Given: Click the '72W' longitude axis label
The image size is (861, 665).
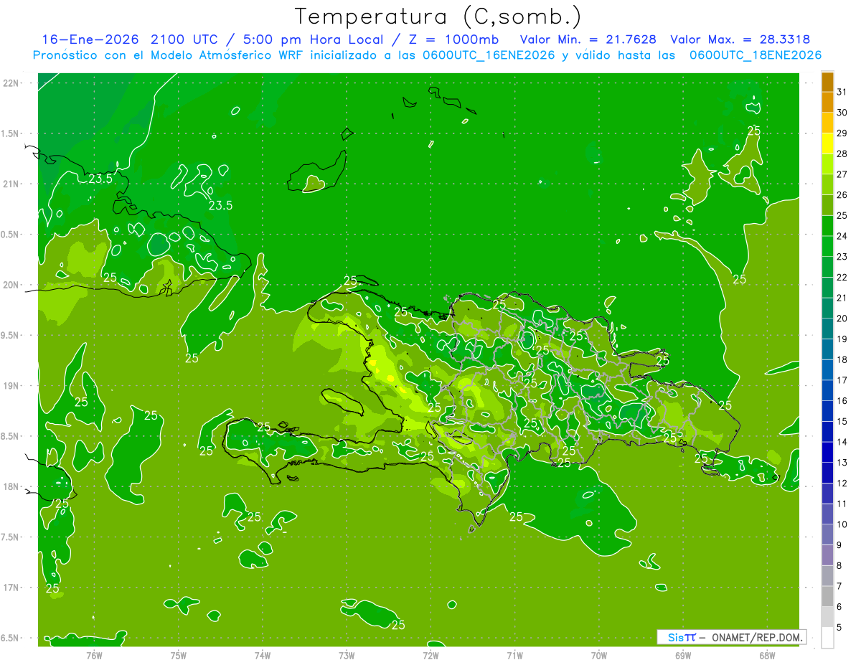Looking at the screenshot, I should tap(430, 655).
